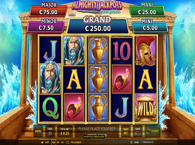
Task: Select the medium volume speaker icon
Action: [58, 142]
